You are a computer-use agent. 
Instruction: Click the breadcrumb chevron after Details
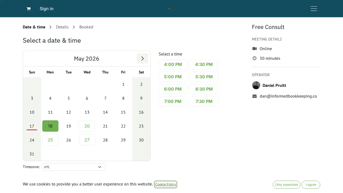(x=74, y=27)
